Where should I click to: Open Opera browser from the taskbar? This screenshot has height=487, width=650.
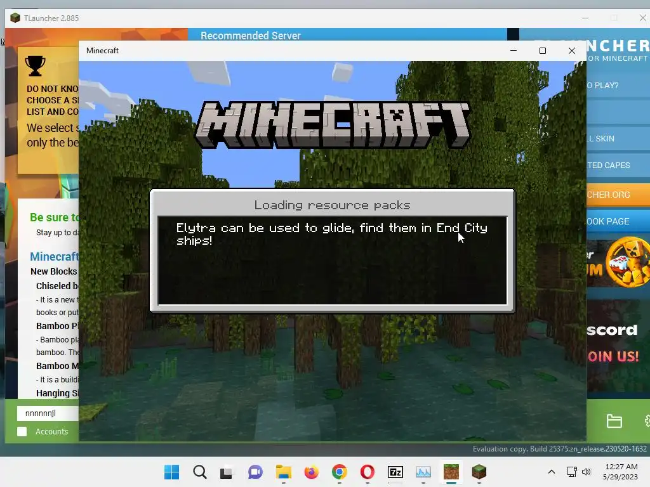(x=368, y=472)
